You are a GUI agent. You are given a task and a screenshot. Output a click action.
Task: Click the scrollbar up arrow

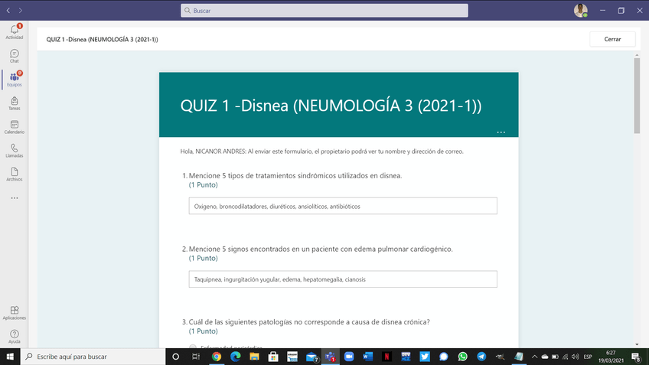(637, 55)
